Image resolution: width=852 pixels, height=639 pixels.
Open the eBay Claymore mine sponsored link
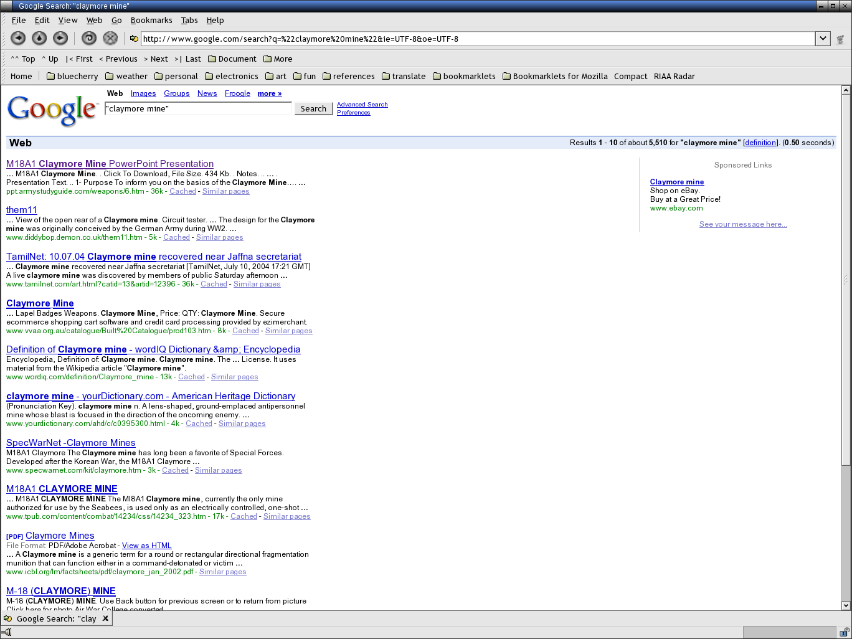point(677,182)
